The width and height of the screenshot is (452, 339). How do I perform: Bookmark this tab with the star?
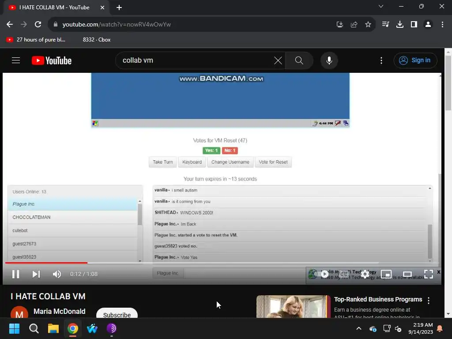368,25
